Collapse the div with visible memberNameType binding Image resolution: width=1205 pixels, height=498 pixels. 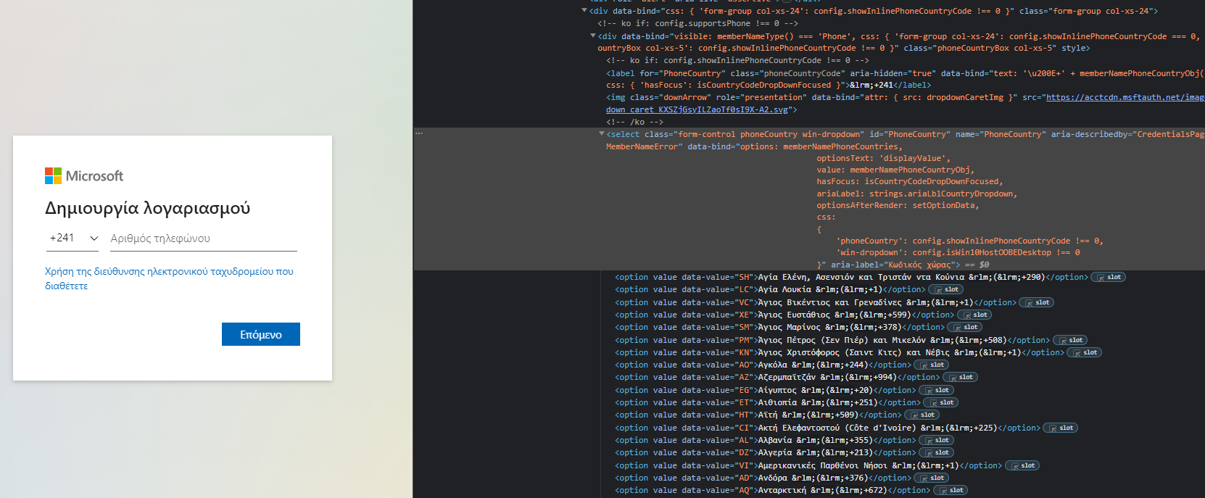click(x=593, y=36)
